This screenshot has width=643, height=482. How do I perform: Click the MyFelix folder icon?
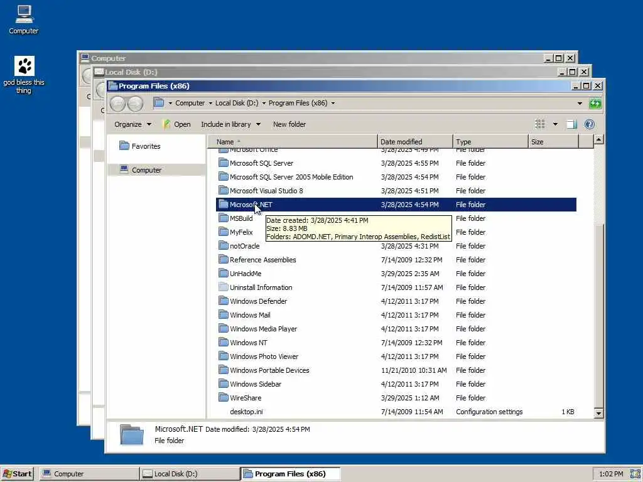[223, 232]
